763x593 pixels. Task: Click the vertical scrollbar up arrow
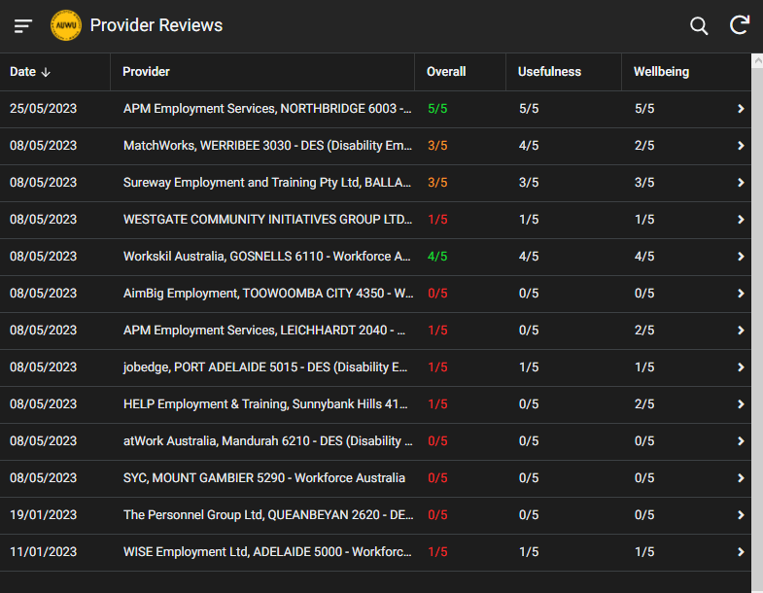(x=757, y=61)
